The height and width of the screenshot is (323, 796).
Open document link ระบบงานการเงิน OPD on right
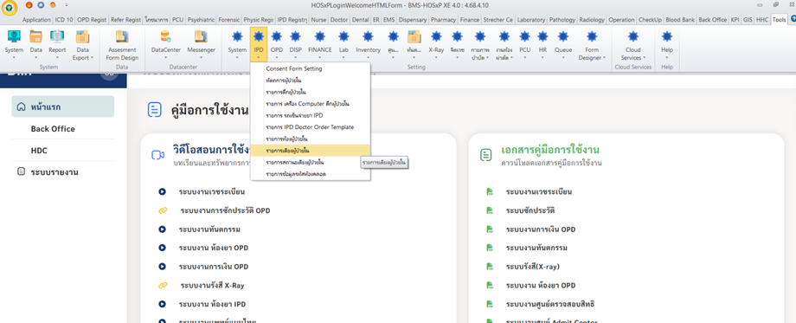tap(541, 229)
